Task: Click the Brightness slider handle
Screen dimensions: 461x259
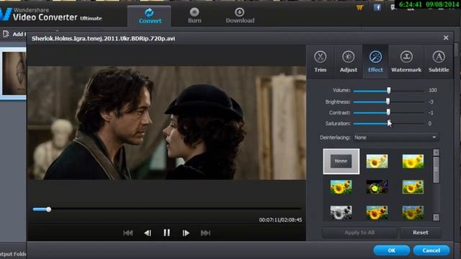Action: pos(388,101)
